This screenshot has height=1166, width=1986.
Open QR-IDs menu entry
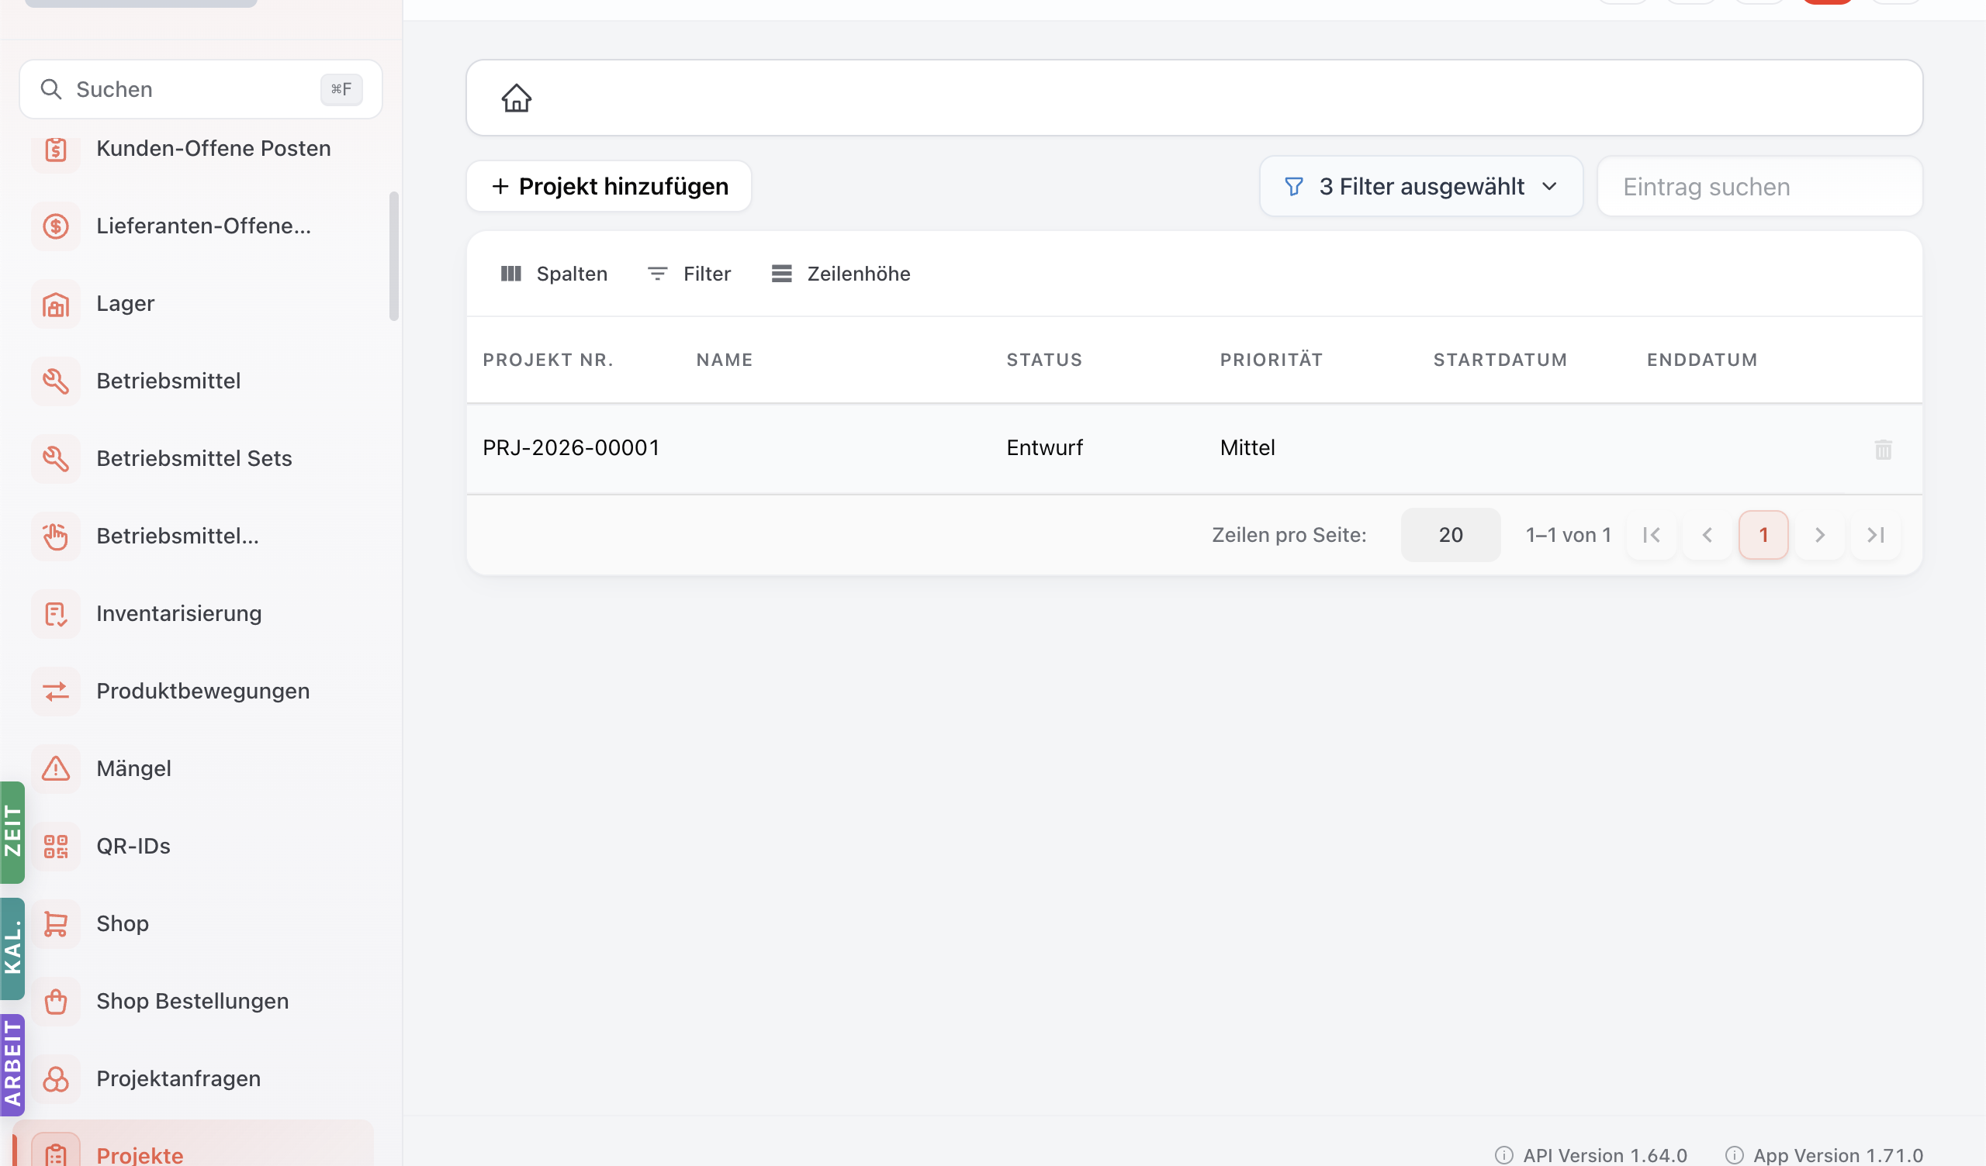click(193, 846)
